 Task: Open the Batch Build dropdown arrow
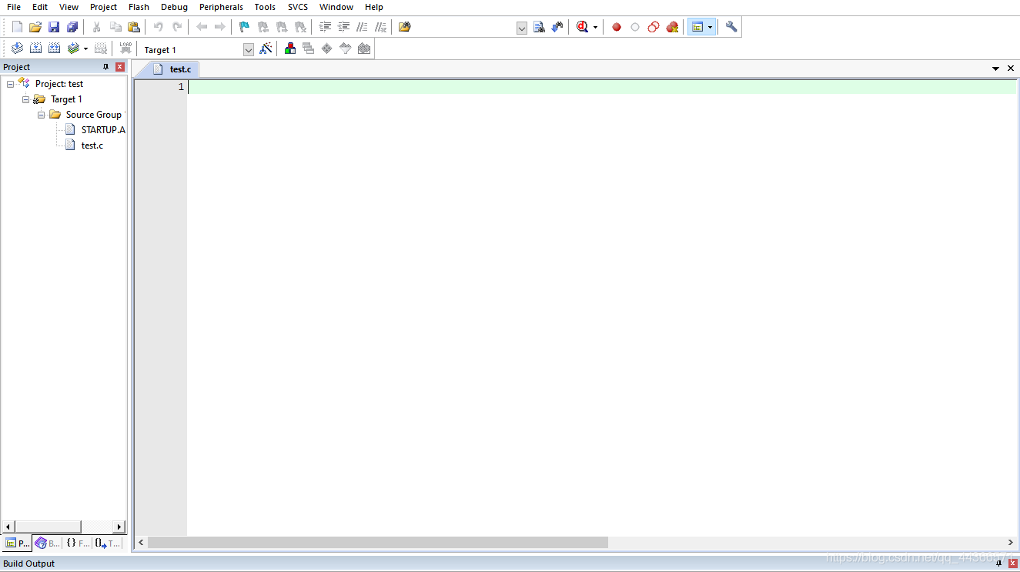pos(85,49)
